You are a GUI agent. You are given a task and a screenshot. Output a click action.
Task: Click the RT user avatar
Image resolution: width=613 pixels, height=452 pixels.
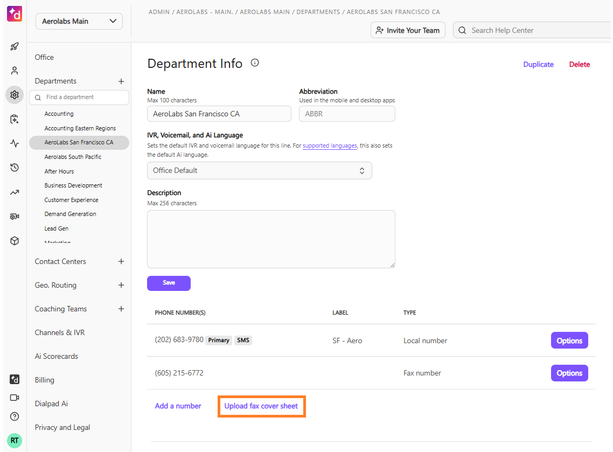[15, 440]
